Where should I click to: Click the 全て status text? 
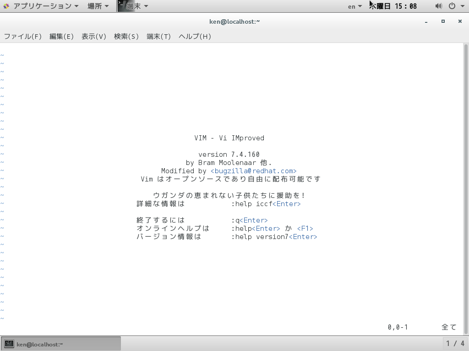449,327
